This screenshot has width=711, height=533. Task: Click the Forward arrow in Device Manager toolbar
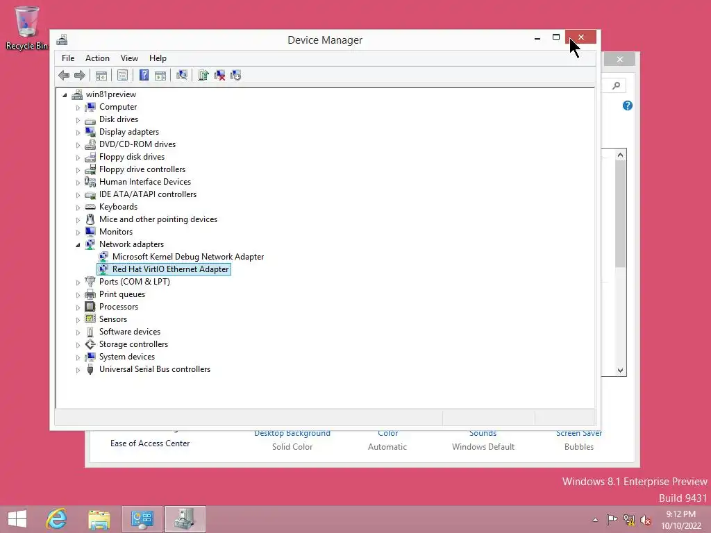80,75
